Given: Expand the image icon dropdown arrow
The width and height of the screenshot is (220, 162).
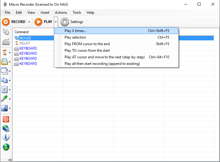Looking at the screenshot, I should (10, 108).
